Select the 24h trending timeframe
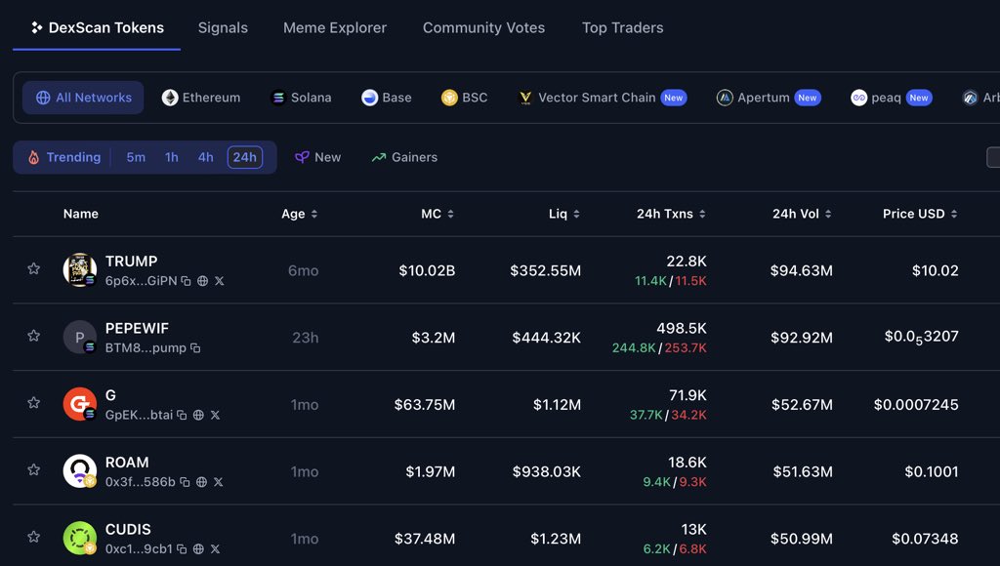 point(245,157)
